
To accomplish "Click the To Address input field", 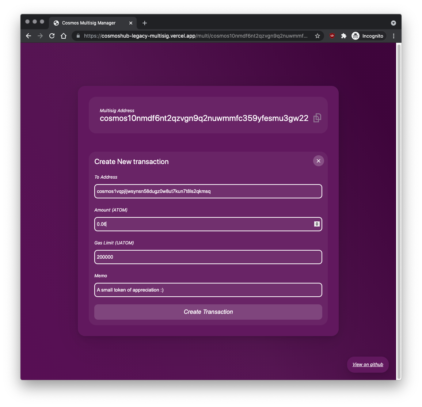I will tap(208, 191).
